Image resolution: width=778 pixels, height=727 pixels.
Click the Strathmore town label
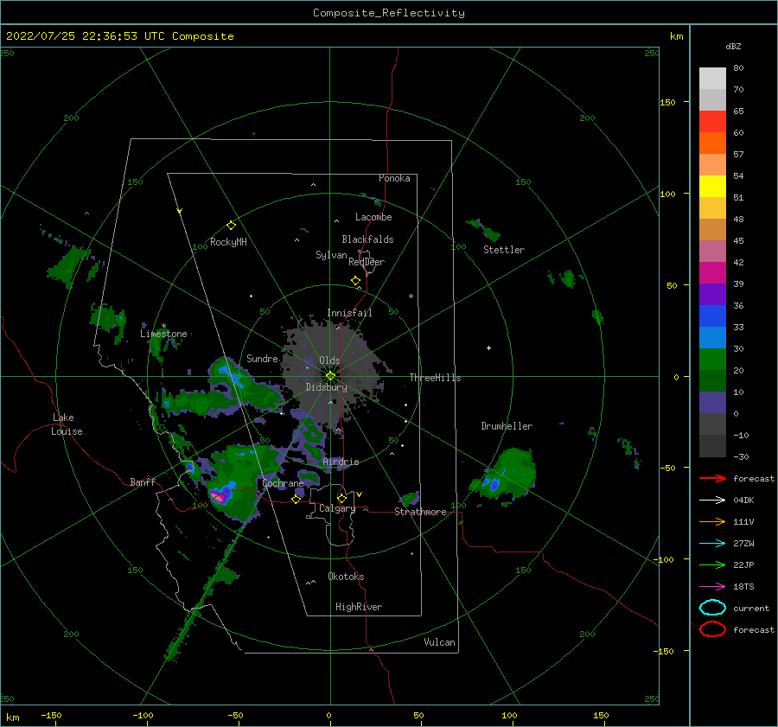[x=420, y=512]
